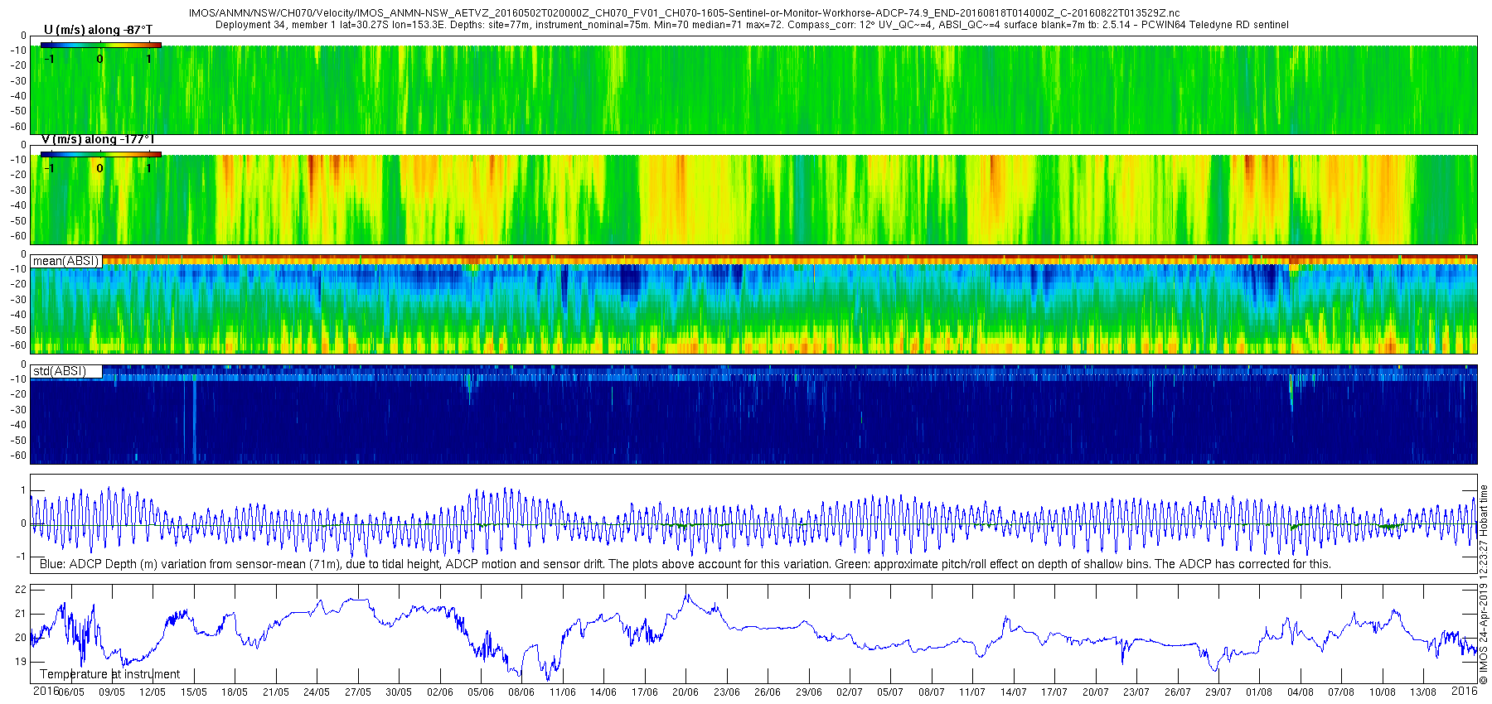Click the '26/06' date tick label
This screenshot has width=1492, height=704.
coord(768,692)
